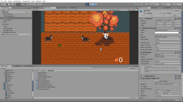The width and height of the screenshot is (183, 102).
Task: Click the Pause button
Action: coord(91,5)
